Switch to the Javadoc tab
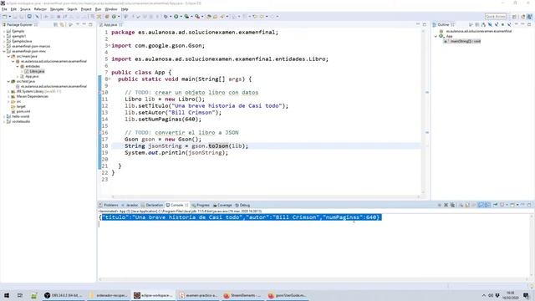This screenshot has height=301, width=535. [130, 205]
